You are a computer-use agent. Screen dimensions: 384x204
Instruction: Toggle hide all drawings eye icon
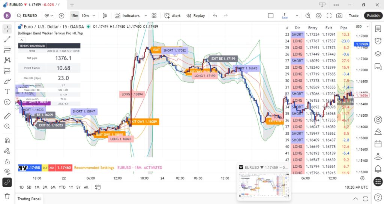(x=7, y=171)
